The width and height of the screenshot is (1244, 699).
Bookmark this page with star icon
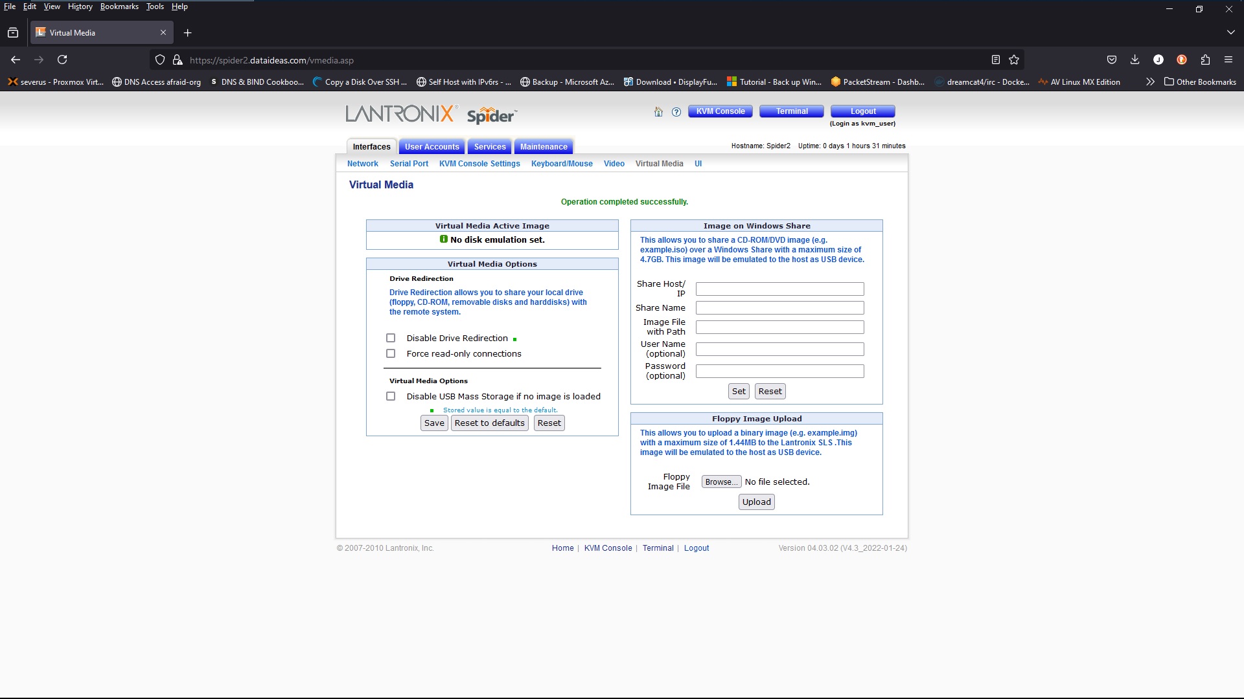pyautogui.click(x=1014, y=60)
